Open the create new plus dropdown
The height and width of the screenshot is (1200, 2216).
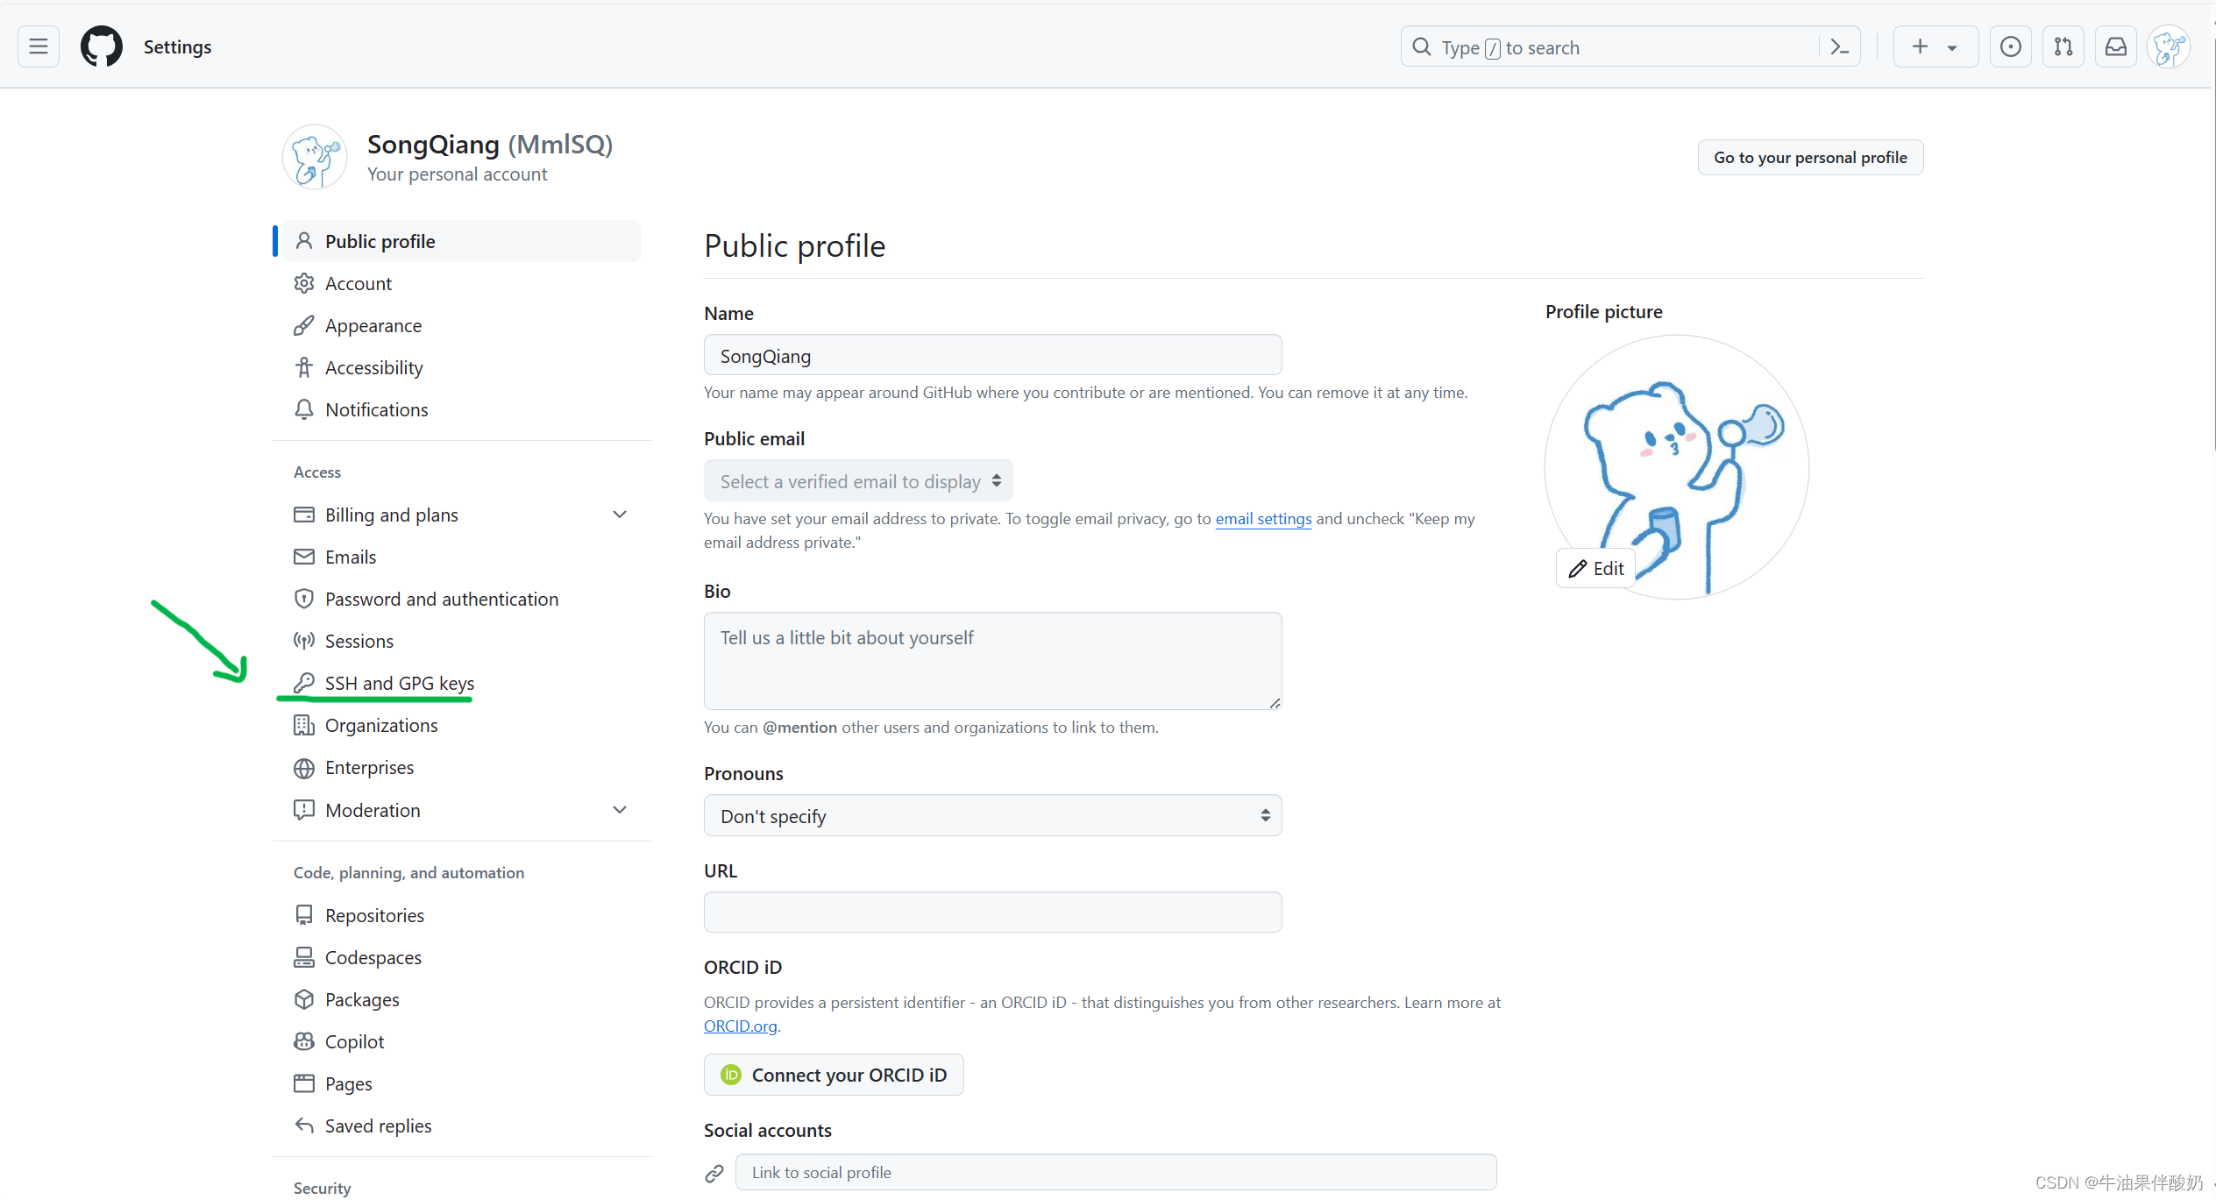[1935, 46]
